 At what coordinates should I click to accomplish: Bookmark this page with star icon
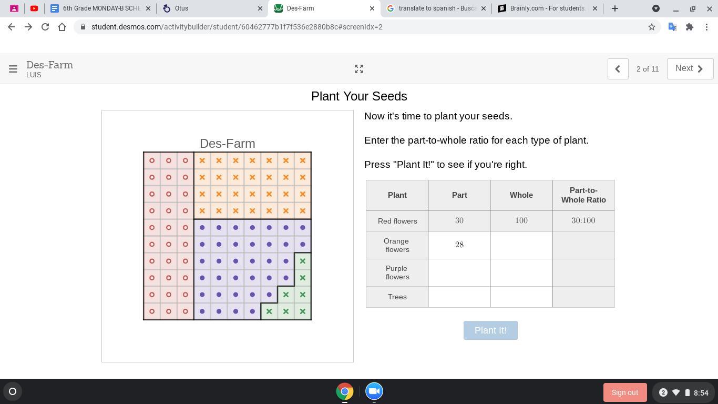(652, 27)
